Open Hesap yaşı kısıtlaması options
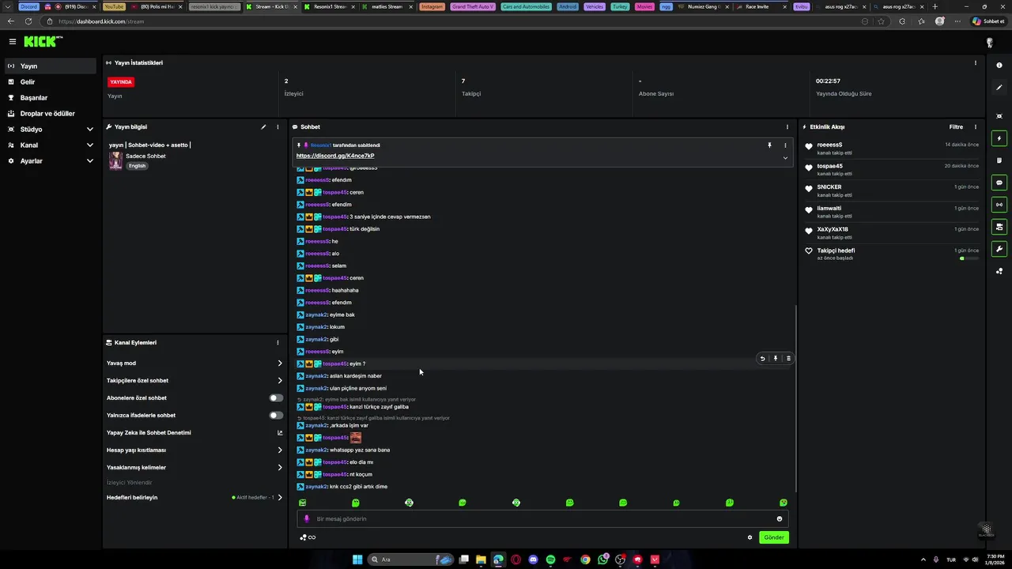The height and width of the screenshot is (569, 1012). tap(194, 450)
